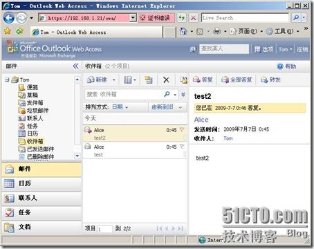Show more command bar items with chevron
Screen dimensions: 314x249
click(306, 28)
